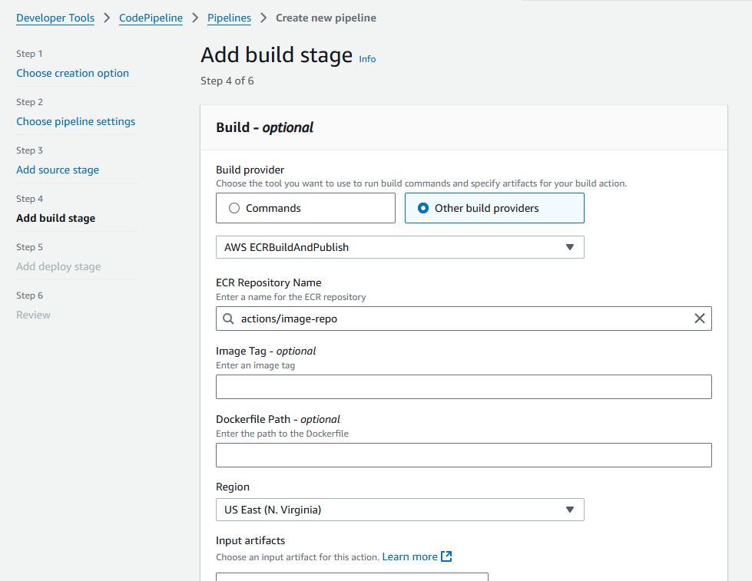Jump to Add source stage step
The height and width of the screenshot is (581, 752).
click(58, 170)
